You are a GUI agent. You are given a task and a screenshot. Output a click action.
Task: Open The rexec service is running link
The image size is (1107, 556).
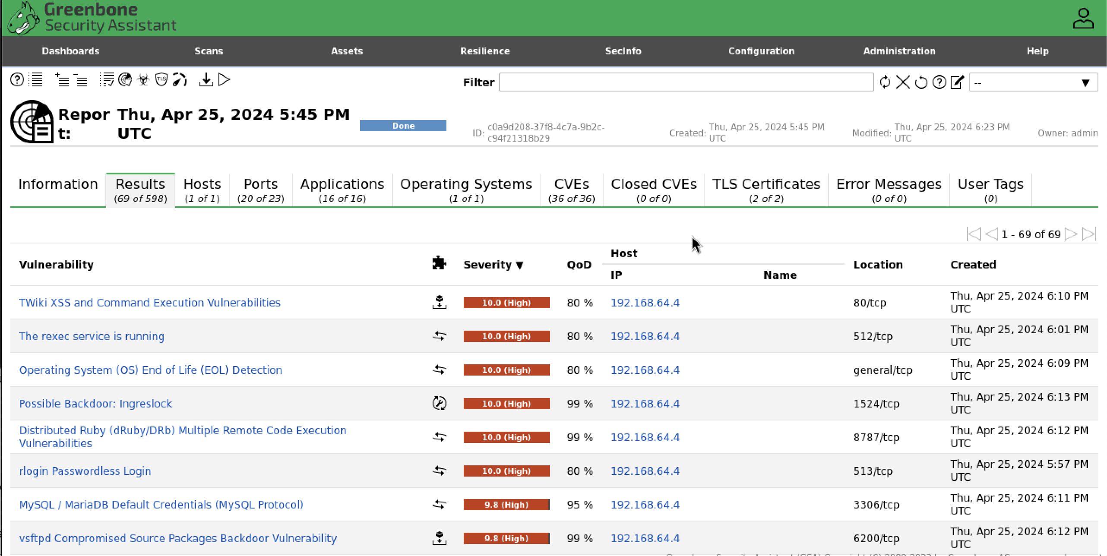92,336
